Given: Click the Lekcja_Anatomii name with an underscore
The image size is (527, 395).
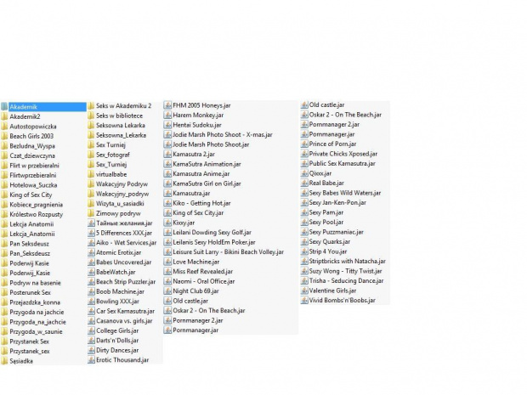Looking at the screenshot, I should [x=32, y=234].
